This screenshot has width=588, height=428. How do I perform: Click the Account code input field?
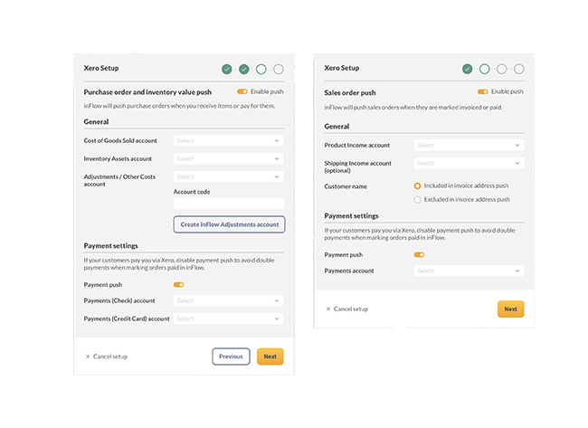(228, 204)
